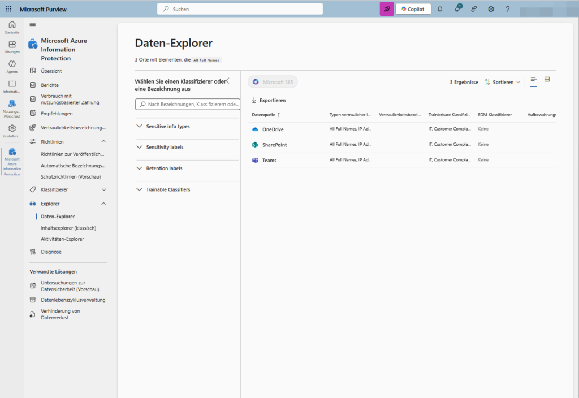Click the classifier search input field

188,104
